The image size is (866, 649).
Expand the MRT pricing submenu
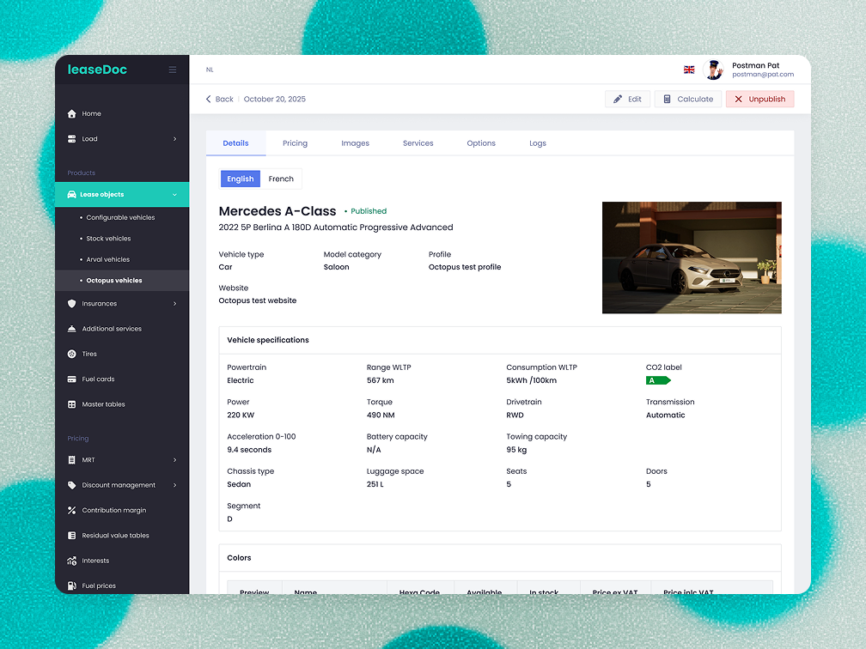coord(174,460)
